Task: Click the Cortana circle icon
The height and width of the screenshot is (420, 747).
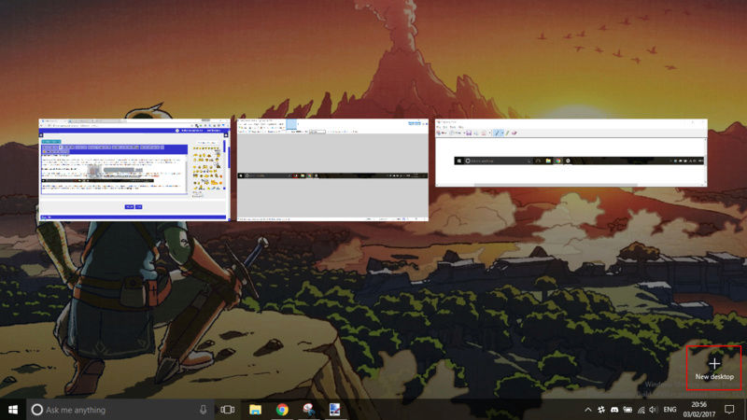Action: (x=36, y=410)
